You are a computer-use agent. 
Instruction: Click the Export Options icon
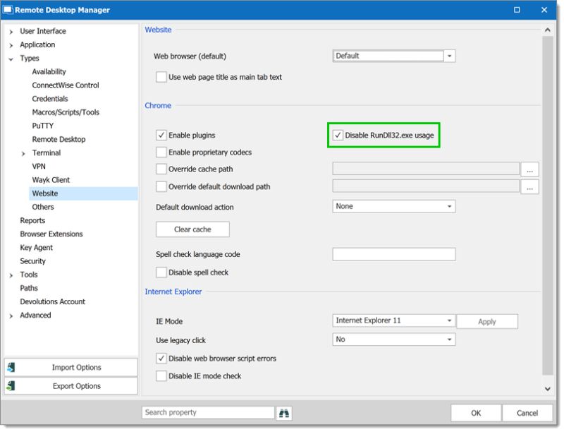pyautogui.click(x=13, y=386)
